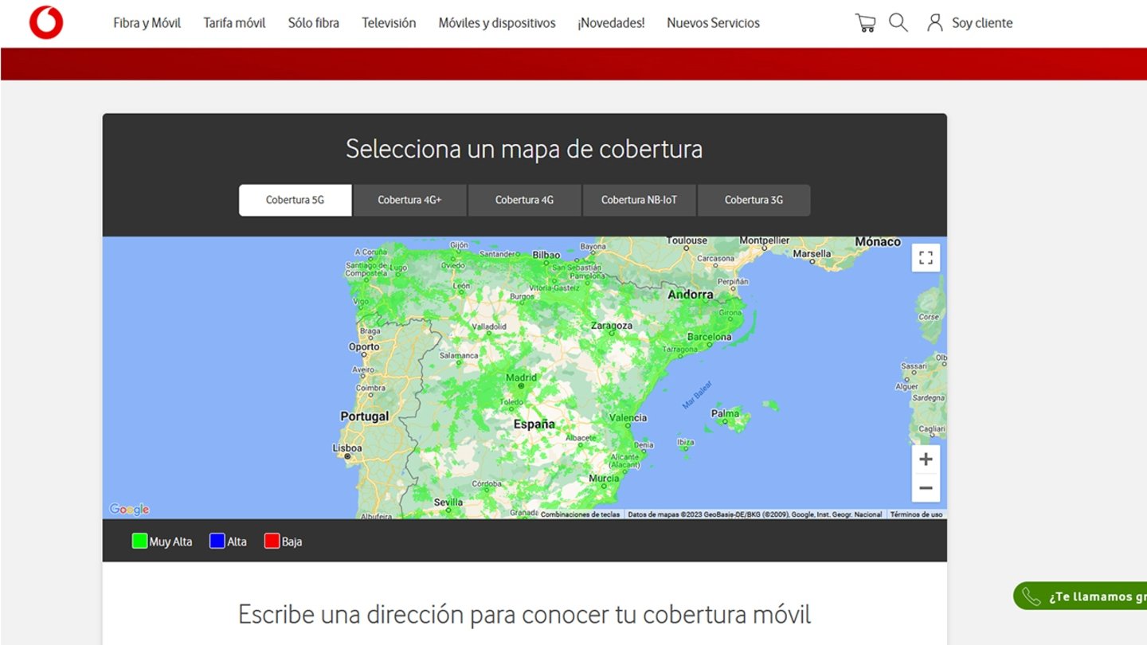The width and height of the screenshot is (1147, 645).
Task: Open the shopping cart
Action: pos(865,23)
